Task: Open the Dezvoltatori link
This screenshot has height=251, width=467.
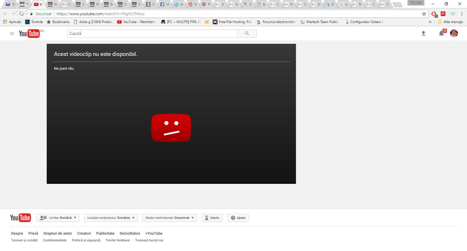Action: [130, 233]
